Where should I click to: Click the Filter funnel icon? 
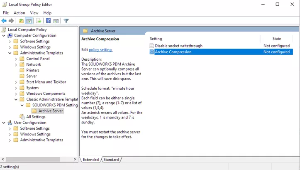point(66,21)
